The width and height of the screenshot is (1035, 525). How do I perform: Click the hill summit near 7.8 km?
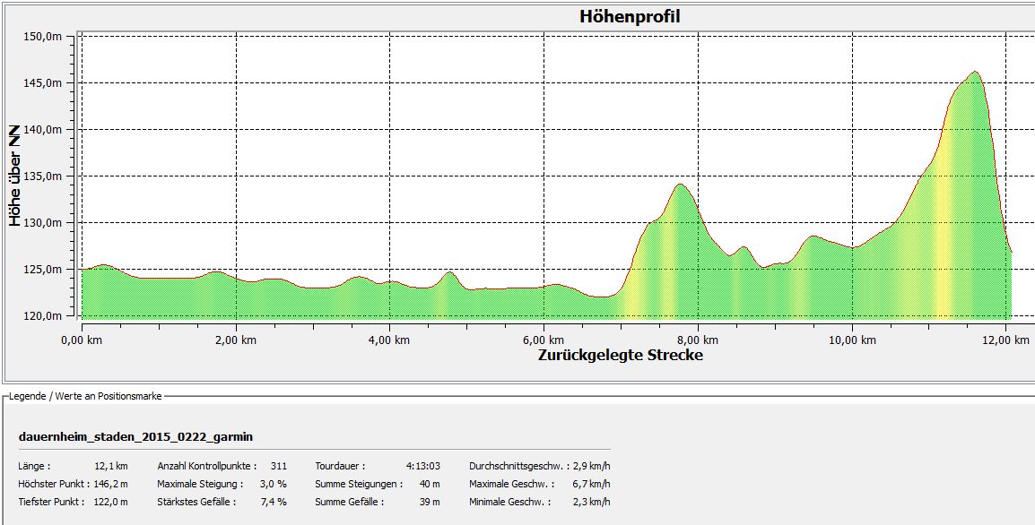(x=680, y=185)
